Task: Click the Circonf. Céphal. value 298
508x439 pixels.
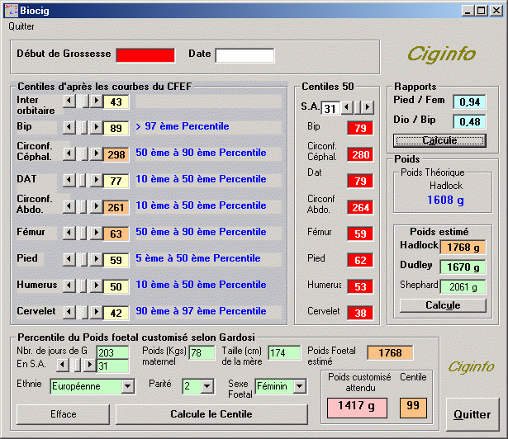Action: click(116, 155)
